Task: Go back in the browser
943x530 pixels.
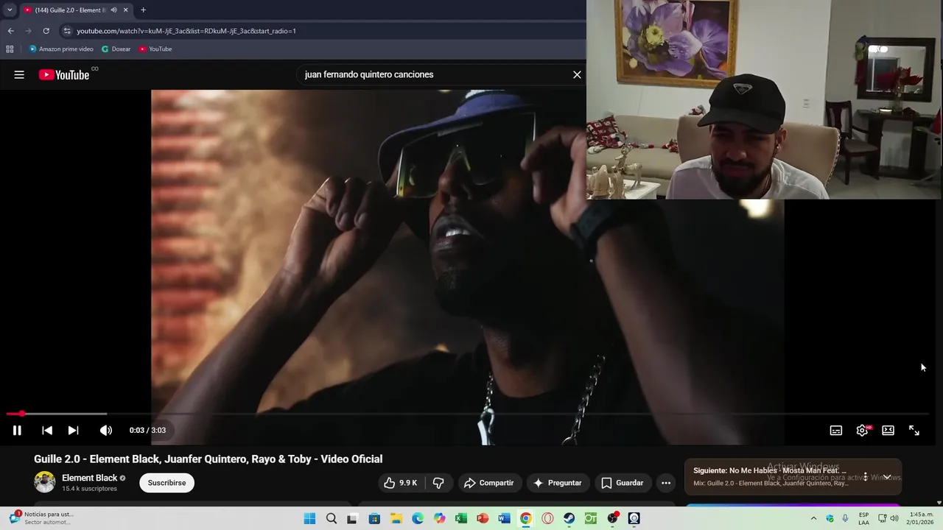Action: click(10, 31)
